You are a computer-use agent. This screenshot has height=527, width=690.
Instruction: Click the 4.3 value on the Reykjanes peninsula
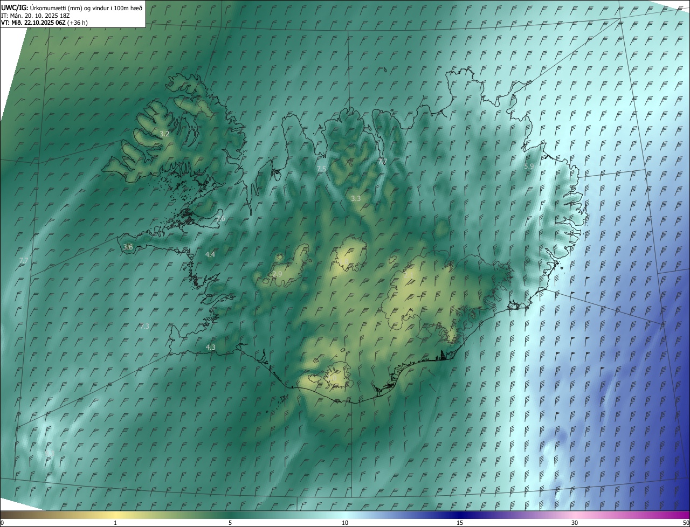pyautogui.click(x=211, y=347)
